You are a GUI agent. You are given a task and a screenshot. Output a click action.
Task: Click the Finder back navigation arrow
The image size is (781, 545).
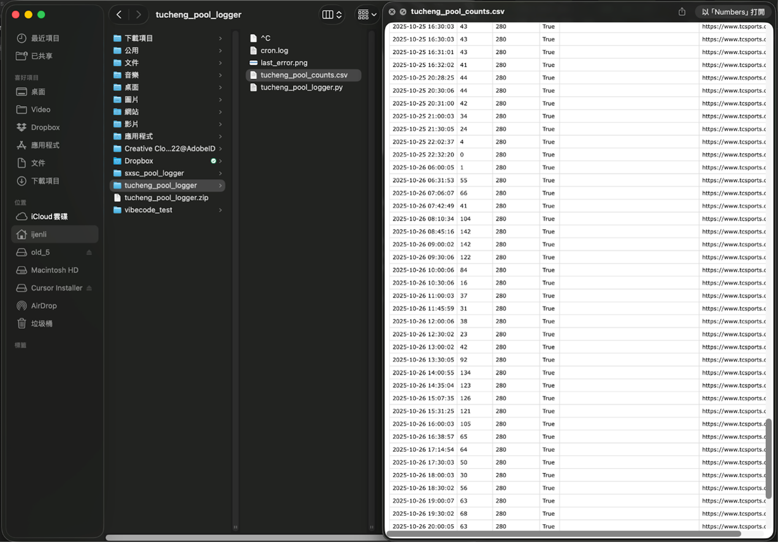pos(119,15)
